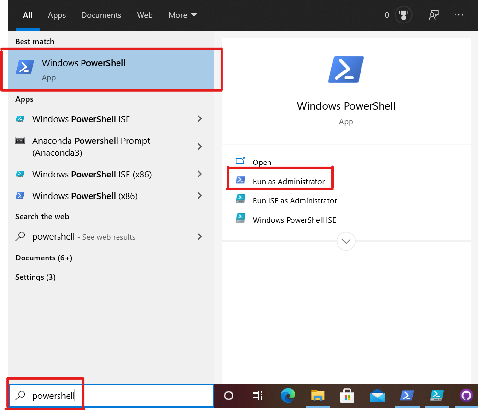Click the Best match PowerShell icon
Screen dimensions: 478x410
pos(25,67)
